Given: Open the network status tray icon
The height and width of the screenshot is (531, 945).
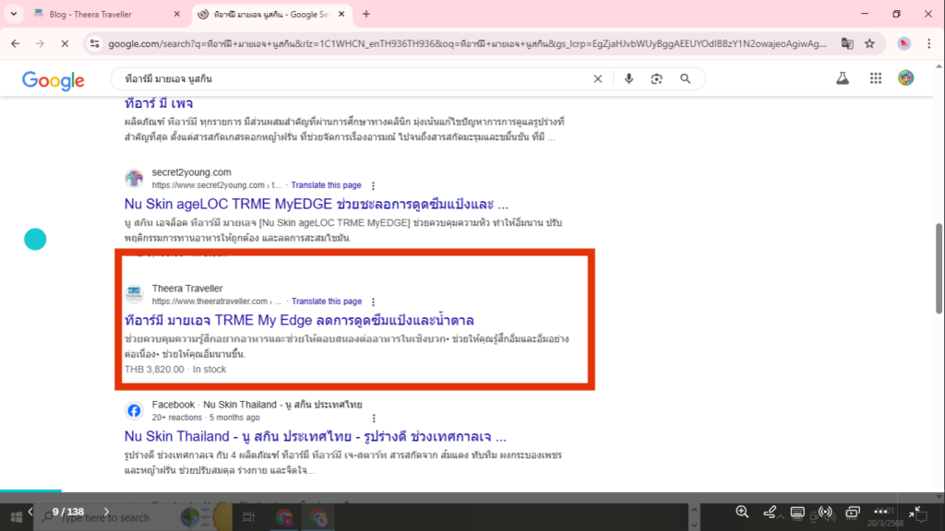Looking at the screenshot, I should (x=824, y=513).
